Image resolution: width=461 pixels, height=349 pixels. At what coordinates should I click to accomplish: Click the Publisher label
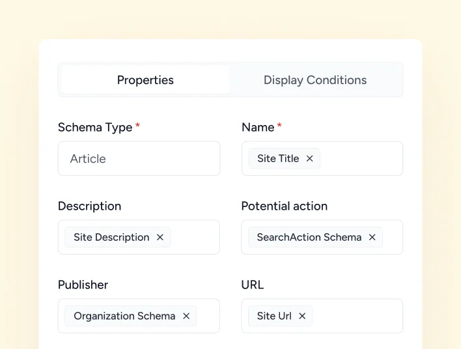83,285
